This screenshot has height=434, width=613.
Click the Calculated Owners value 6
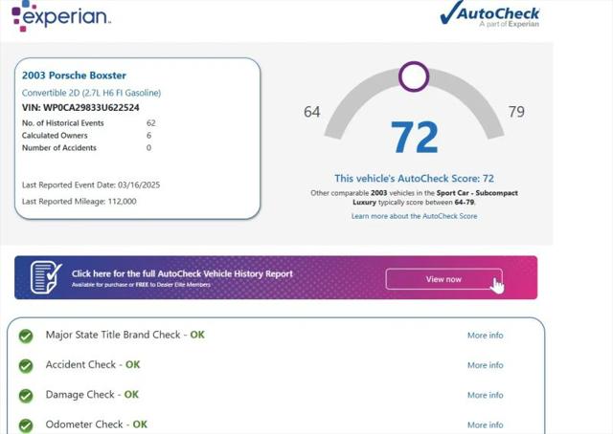[149, 136]
